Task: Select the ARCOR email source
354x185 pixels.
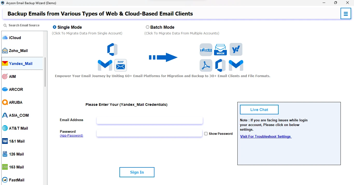Action: 16,89
